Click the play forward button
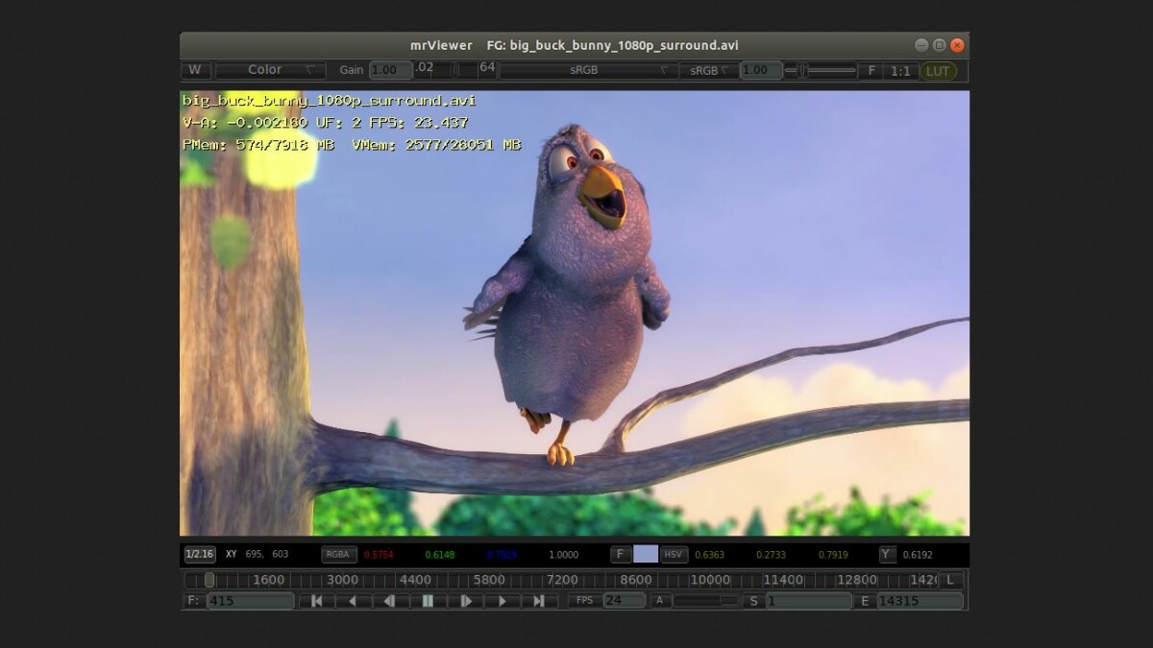 503,601
